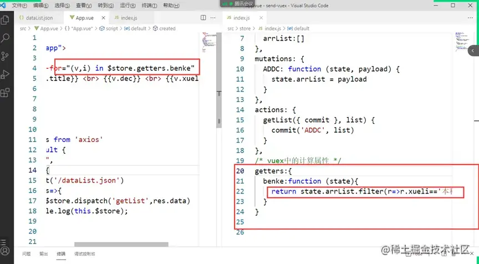Click index.js breadcrumb in right editor
479x264 pixels.
[270, 28]
